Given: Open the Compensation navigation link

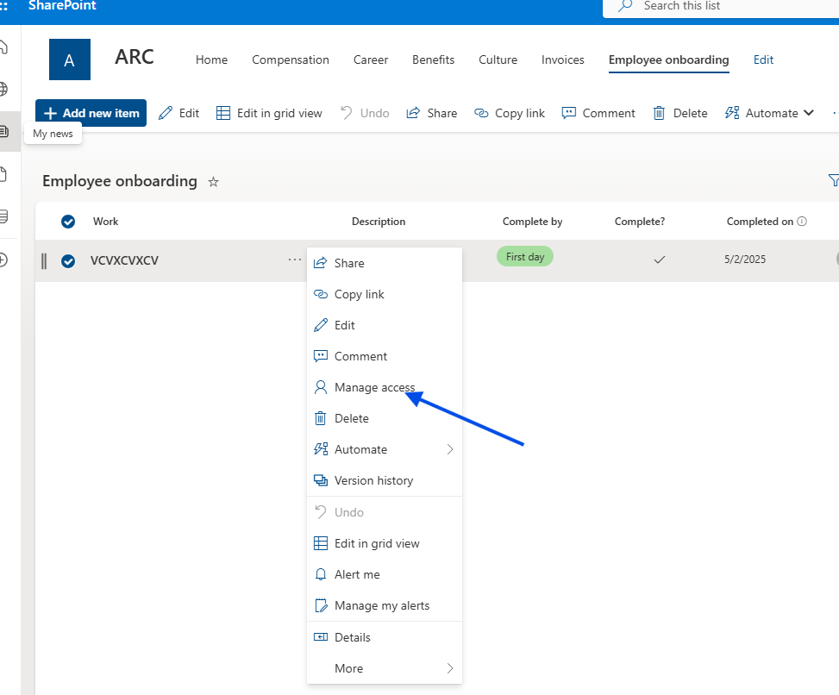Looking at the screenshot, I should coord(291,59).
